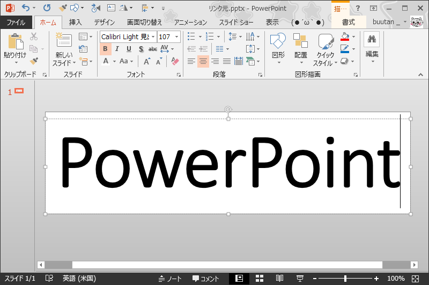This screenshot has width=429, height=285.
Task: Open the font color A dropdown arrow
Action: (x=114, y=61)
